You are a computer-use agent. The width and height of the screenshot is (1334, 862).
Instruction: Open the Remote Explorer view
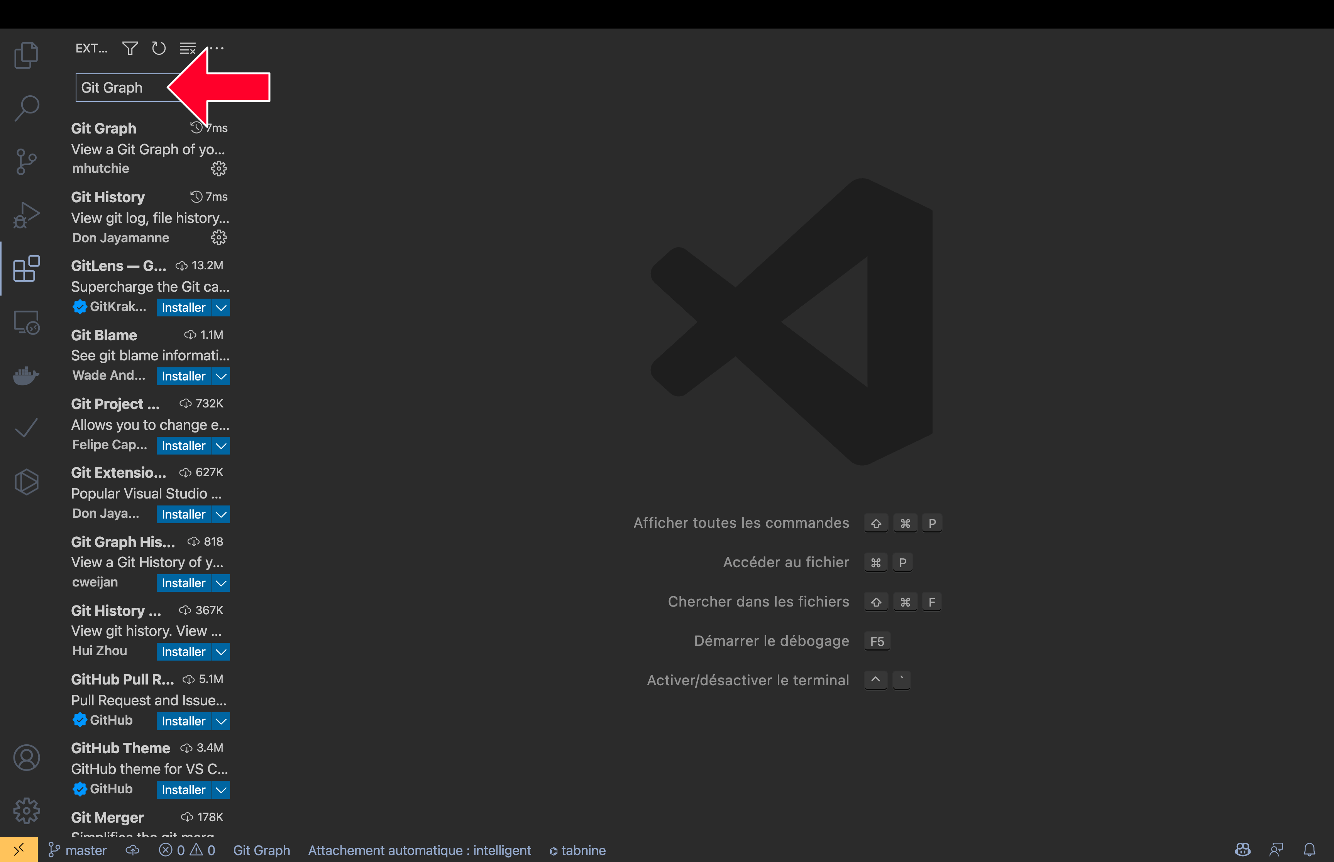(x=26, y=323)
